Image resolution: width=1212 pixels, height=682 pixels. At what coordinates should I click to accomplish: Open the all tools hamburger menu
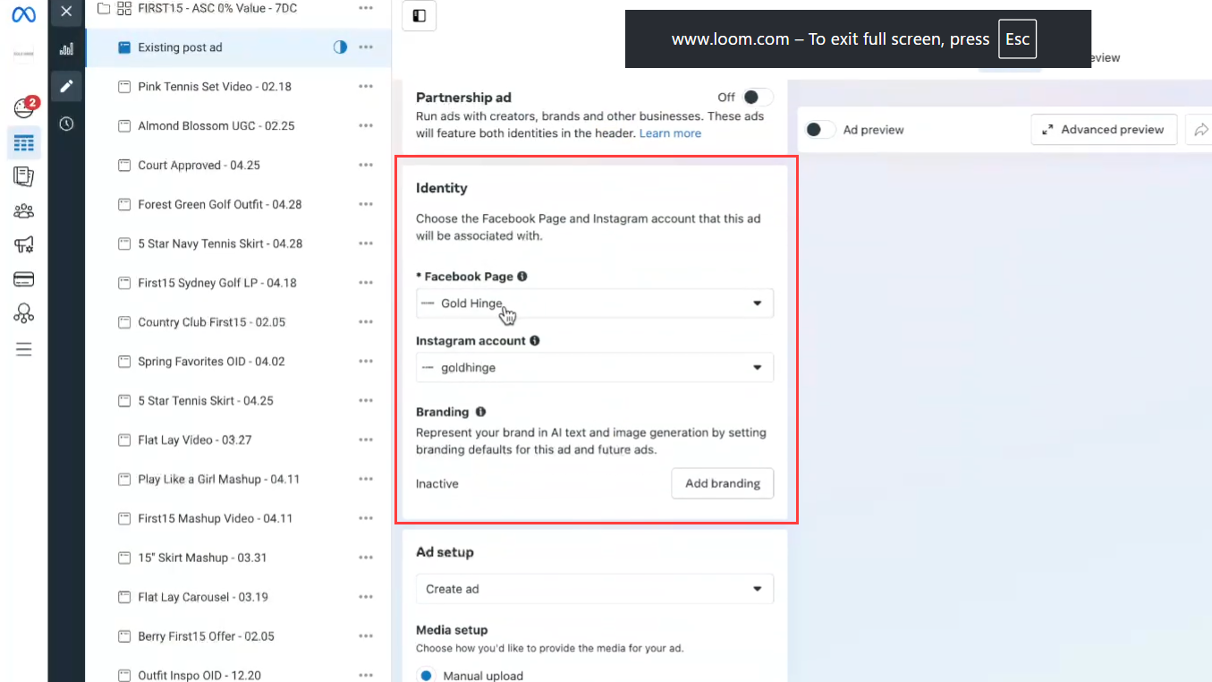click(x=24, y=349)
